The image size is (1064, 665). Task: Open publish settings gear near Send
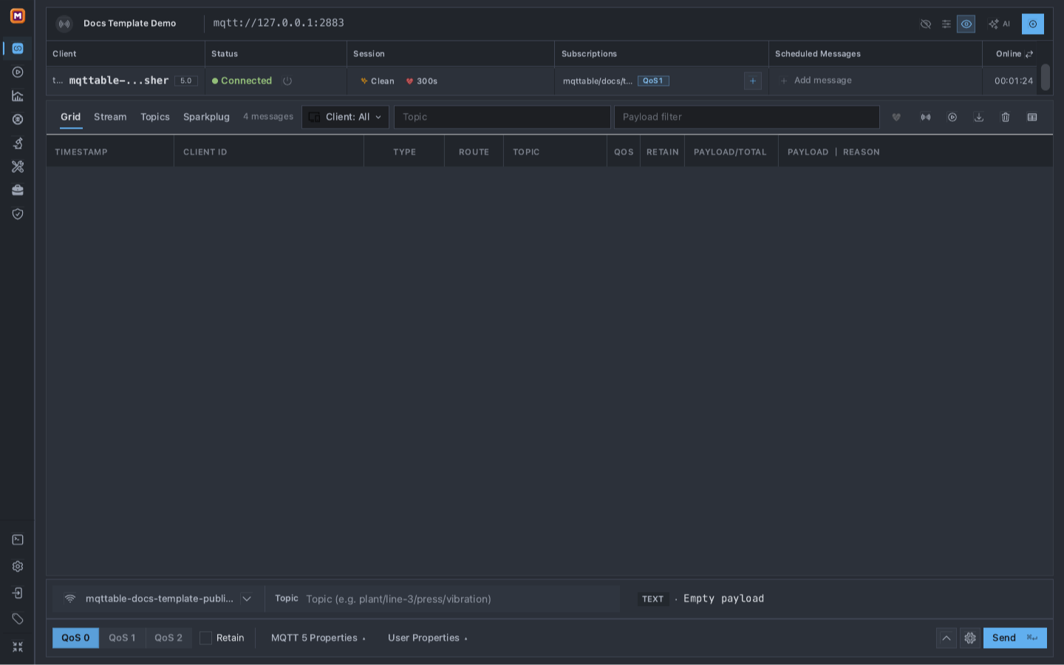tap(970, 638)
